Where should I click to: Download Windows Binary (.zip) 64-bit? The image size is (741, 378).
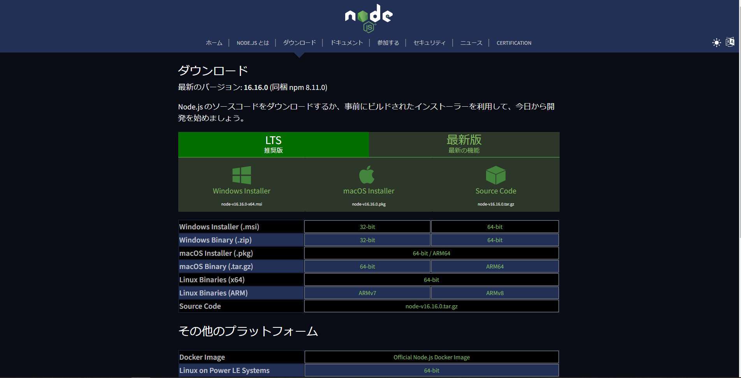coord(495,240)
